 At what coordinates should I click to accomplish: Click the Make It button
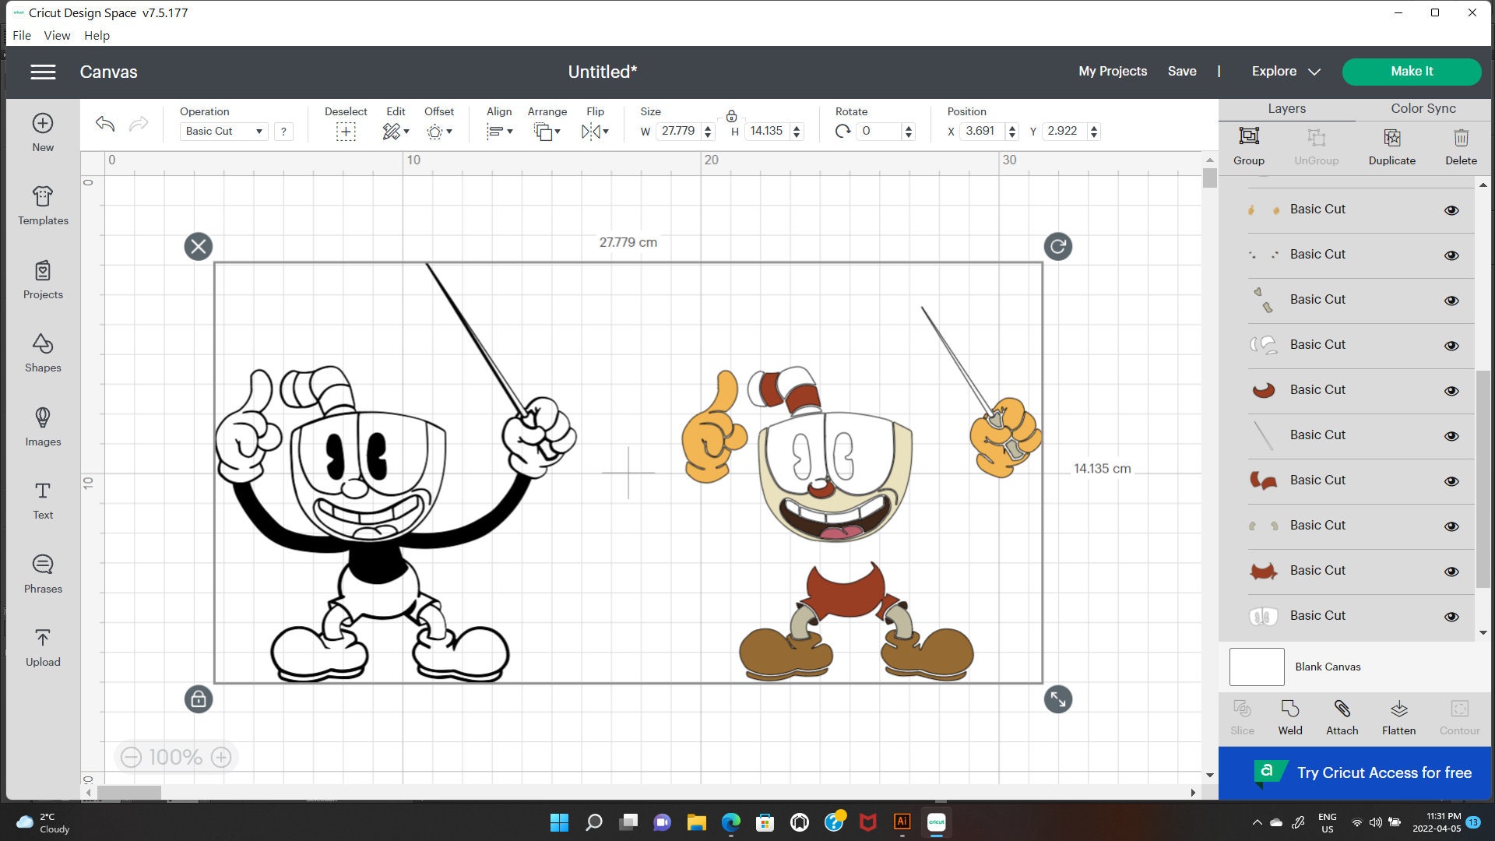(1411, 71)
